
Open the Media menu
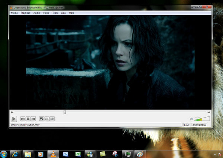pyautogui.click(x=14, y=13)
